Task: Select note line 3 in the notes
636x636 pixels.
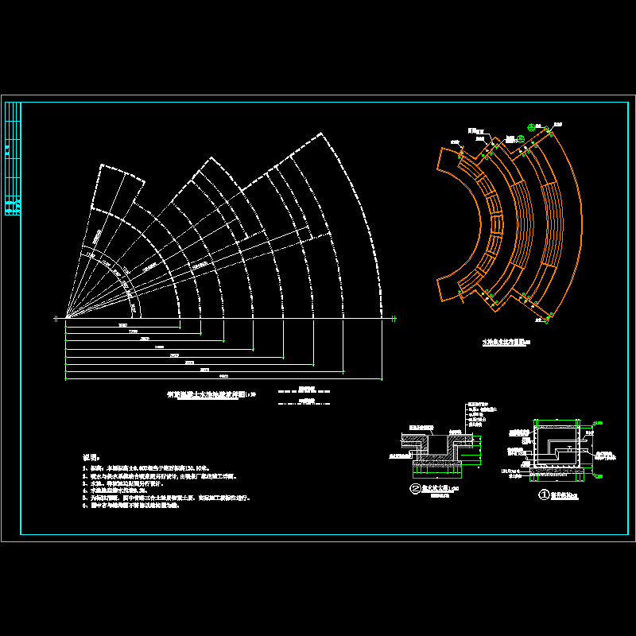Action: point(123,483)
